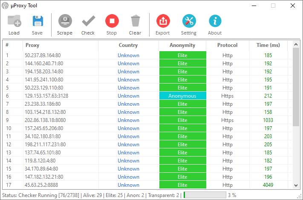Clear the list using trash icon
303x200 pixels.
[x=135, y=21]
